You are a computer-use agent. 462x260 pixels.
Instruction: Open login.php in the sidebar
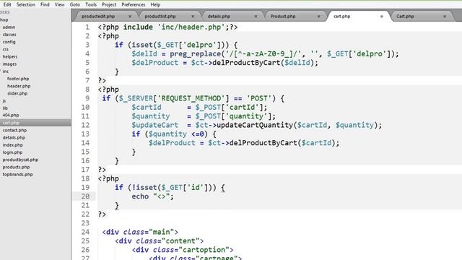point(12,152)
